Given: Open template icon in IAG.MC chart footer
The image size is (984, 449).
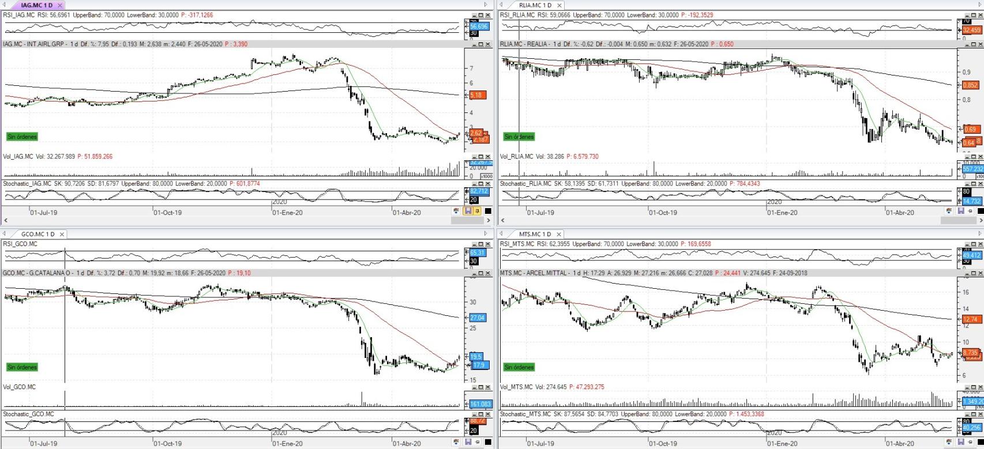Looking at the screenshot, I should click(x=456, y=211).
